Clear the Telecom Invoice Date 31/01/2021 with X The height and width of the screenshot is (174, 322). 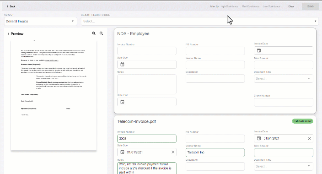(310, 138)
